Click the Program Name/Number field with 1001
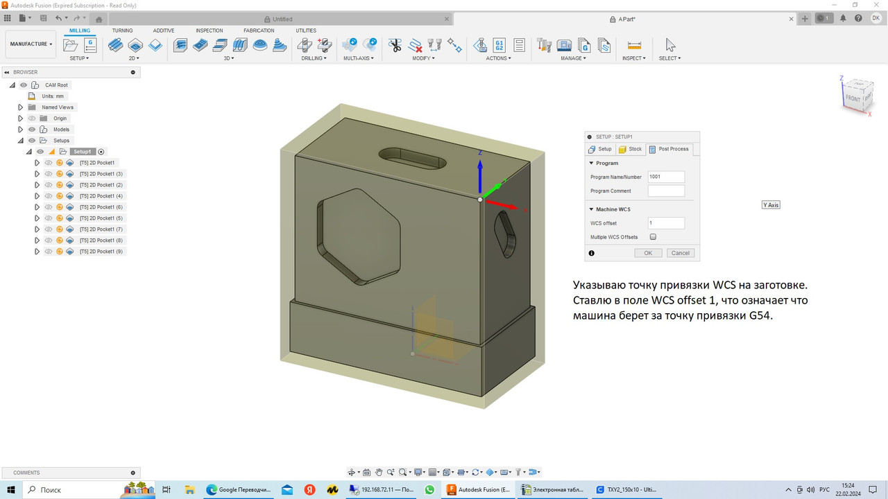The height and width of the screenshot is (499, 888). [666, 177]
